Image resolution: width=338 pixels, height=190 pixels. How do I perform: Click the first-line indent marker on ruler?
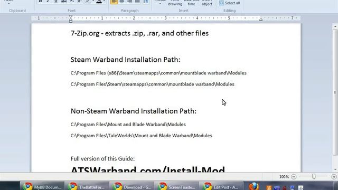point(71,16)
